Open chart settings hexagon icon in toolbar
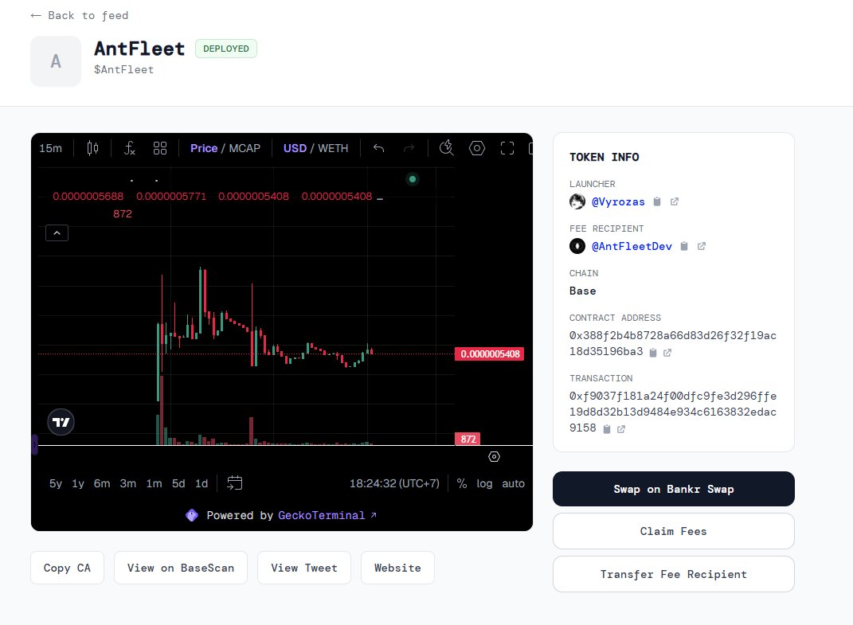 [477, 148]
